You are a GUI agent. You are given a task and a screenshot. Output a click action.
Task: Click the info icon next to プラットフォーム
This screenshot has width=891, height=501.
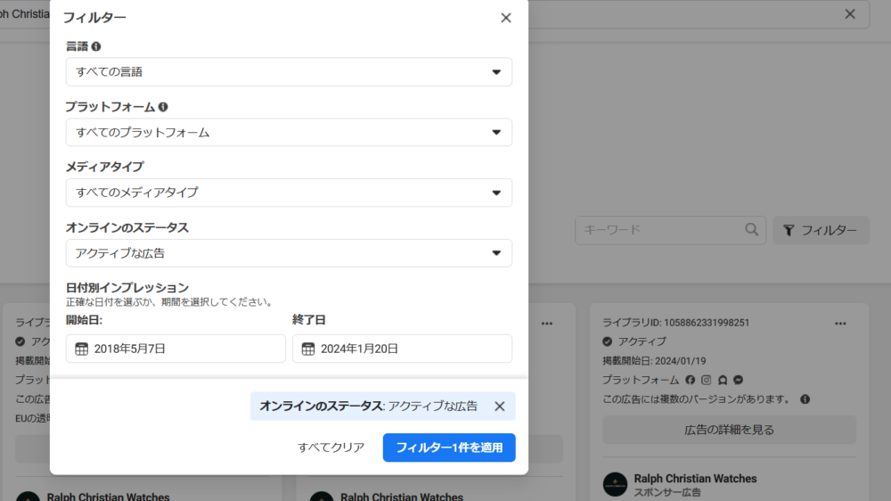click(163, 107)
